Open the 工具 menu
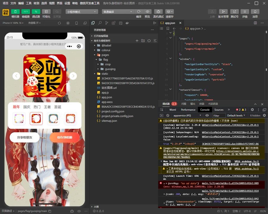This screenshot has height=214, width=268. (29, 3)
